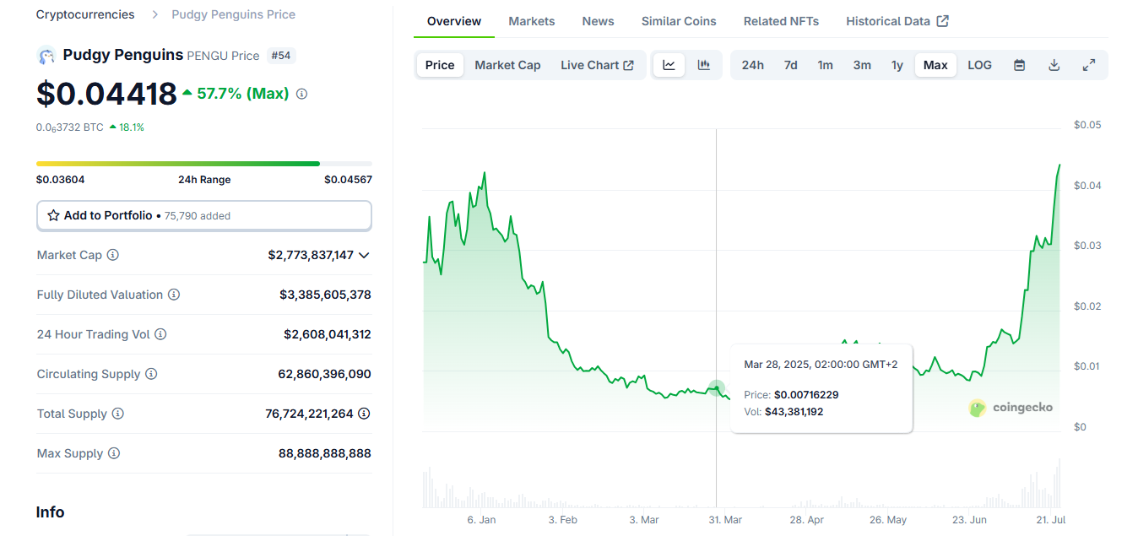The image size is (1138, 536).
Task: Click info icon next to Total Supply label
Action: click(x=117, y=414)
